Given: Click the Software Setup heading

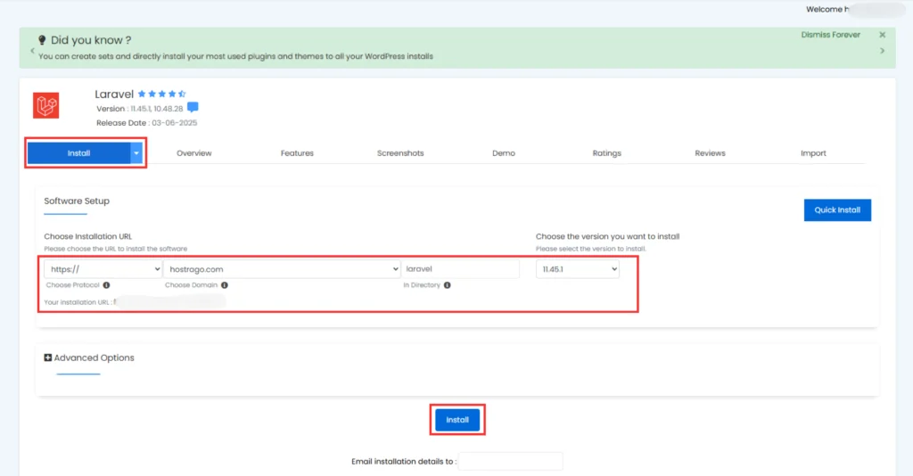Looking at the screenshot, I should [x=77, y=201].
